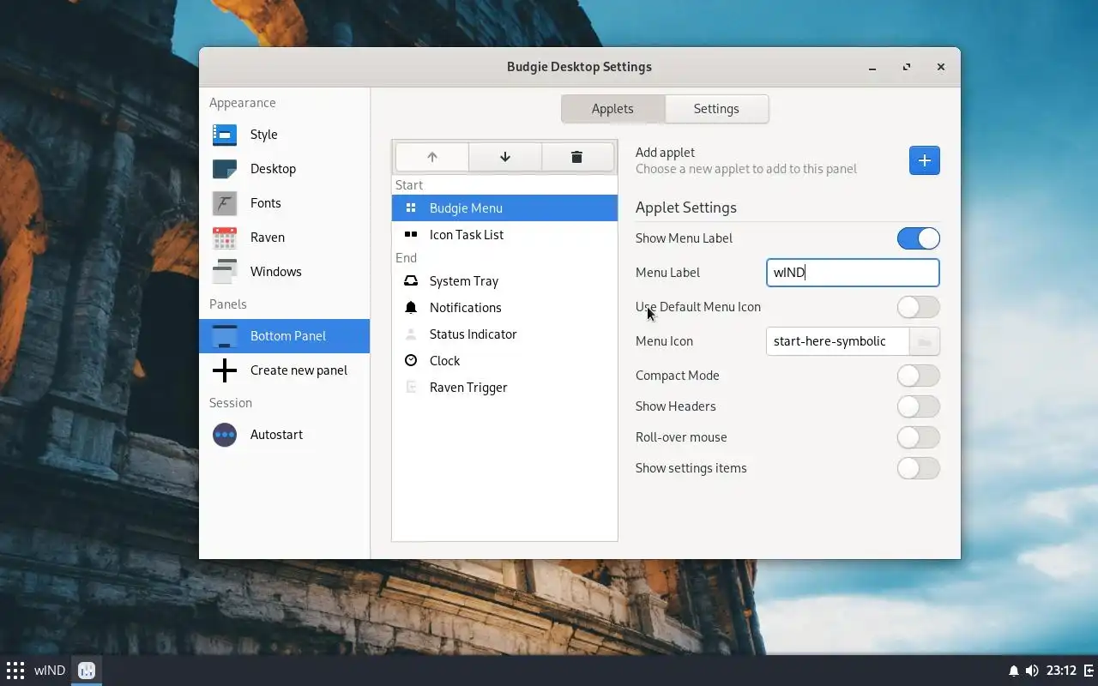The height and width of the screenshot is (686, 1098).
Task: Click the Windows label in sidebar
Action: click(x=276, y=272)
